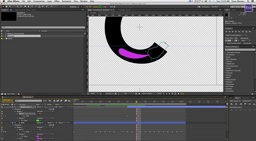This screenshot has height=141, width=256.
Task: Open the green toolbar stroke color swatch
Action: (100, 7)
